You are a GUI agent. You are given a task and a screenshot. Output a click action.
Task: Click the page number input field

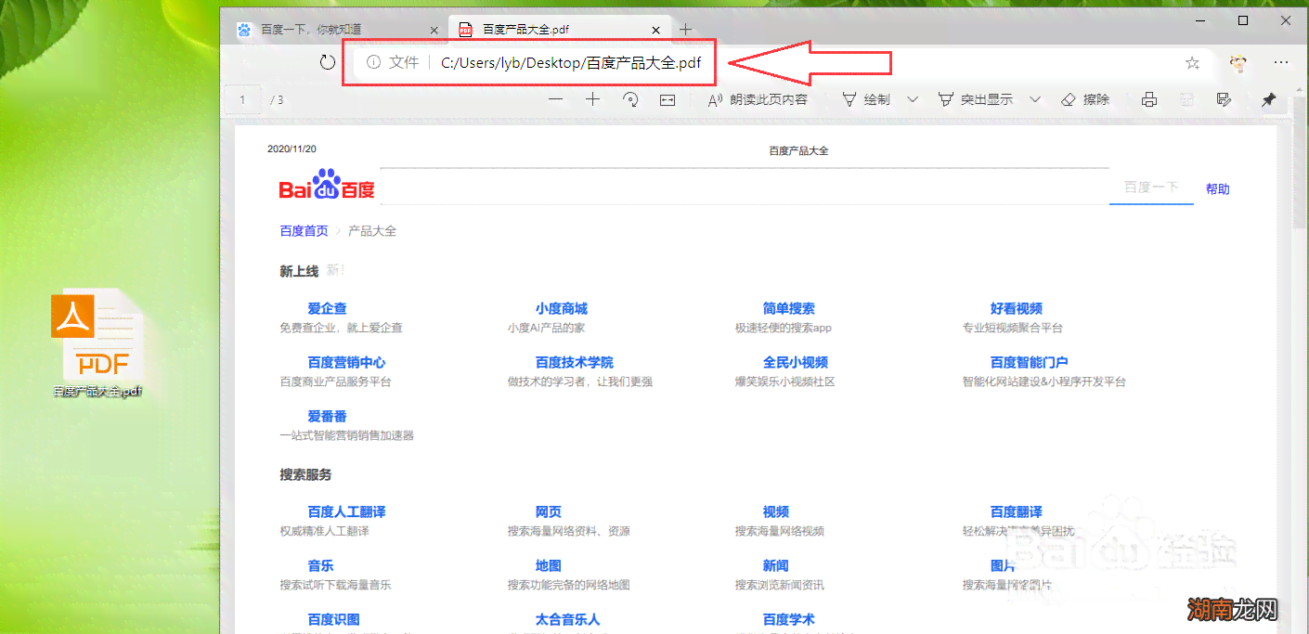[243, 99]
